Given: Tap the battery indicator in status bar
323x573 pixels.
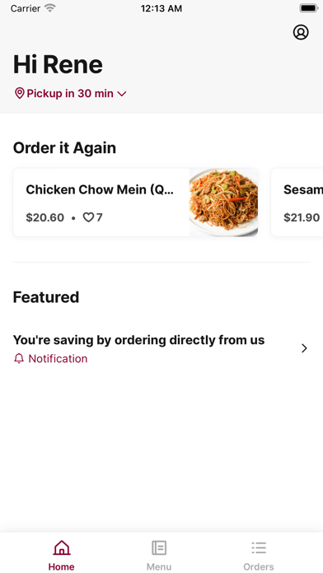Looking at the screenshot, I should pos(308,8).
